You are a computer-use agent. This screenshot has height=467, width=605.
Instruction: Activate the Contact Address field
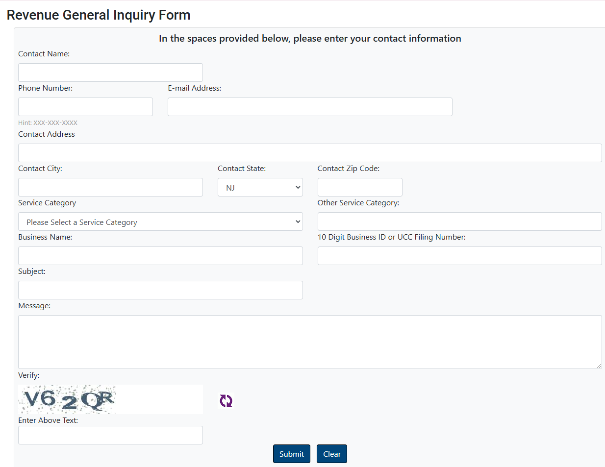tap(310, 153)
